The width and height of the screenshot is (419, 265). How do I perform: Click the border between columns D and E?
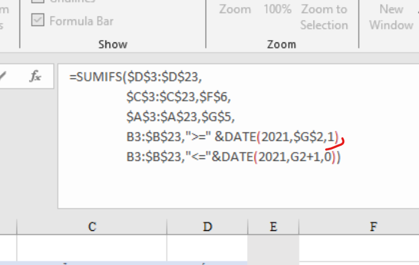point(248,227)
